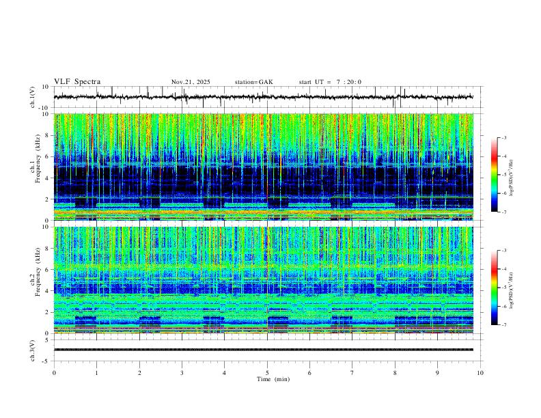Select the "Time (min)" axis title
The height and width of the screenshot is (418, 541).
click(x=273, y=379)
